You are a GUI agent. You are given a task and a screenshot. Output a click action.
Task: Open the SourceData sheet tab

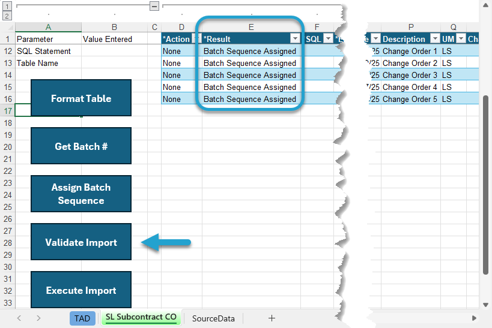[213, 318]
